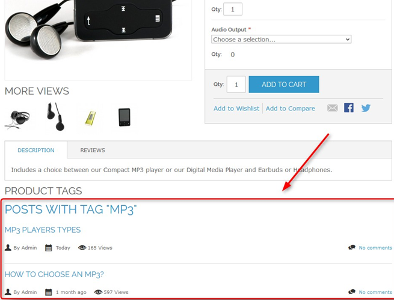Open the 'Posts with tag MP3' heading
This screenshot has width=394, height=300.
[71, 209]
